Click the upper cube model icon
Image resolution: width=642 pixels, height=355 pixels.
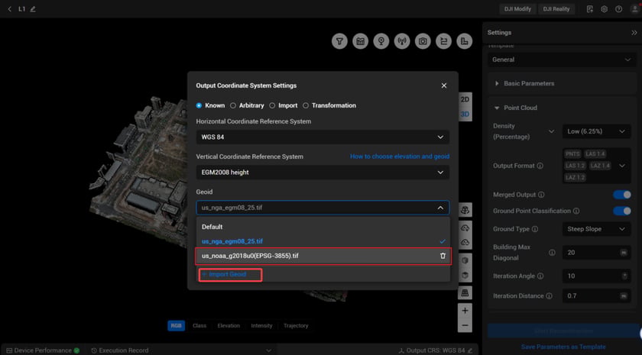[465, 260]
